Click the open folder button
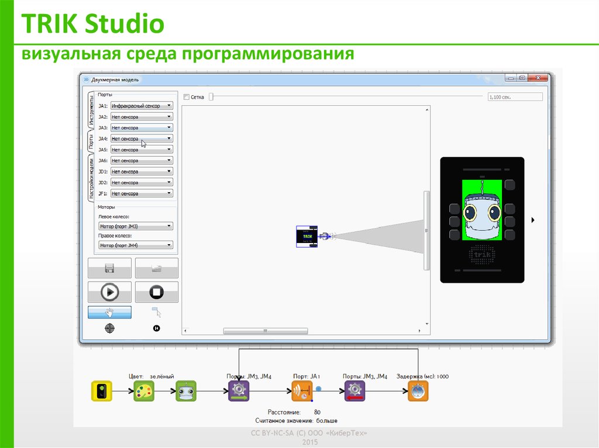Image resolution: width=599 pixels, height=448 pixels. coord(156,268)
